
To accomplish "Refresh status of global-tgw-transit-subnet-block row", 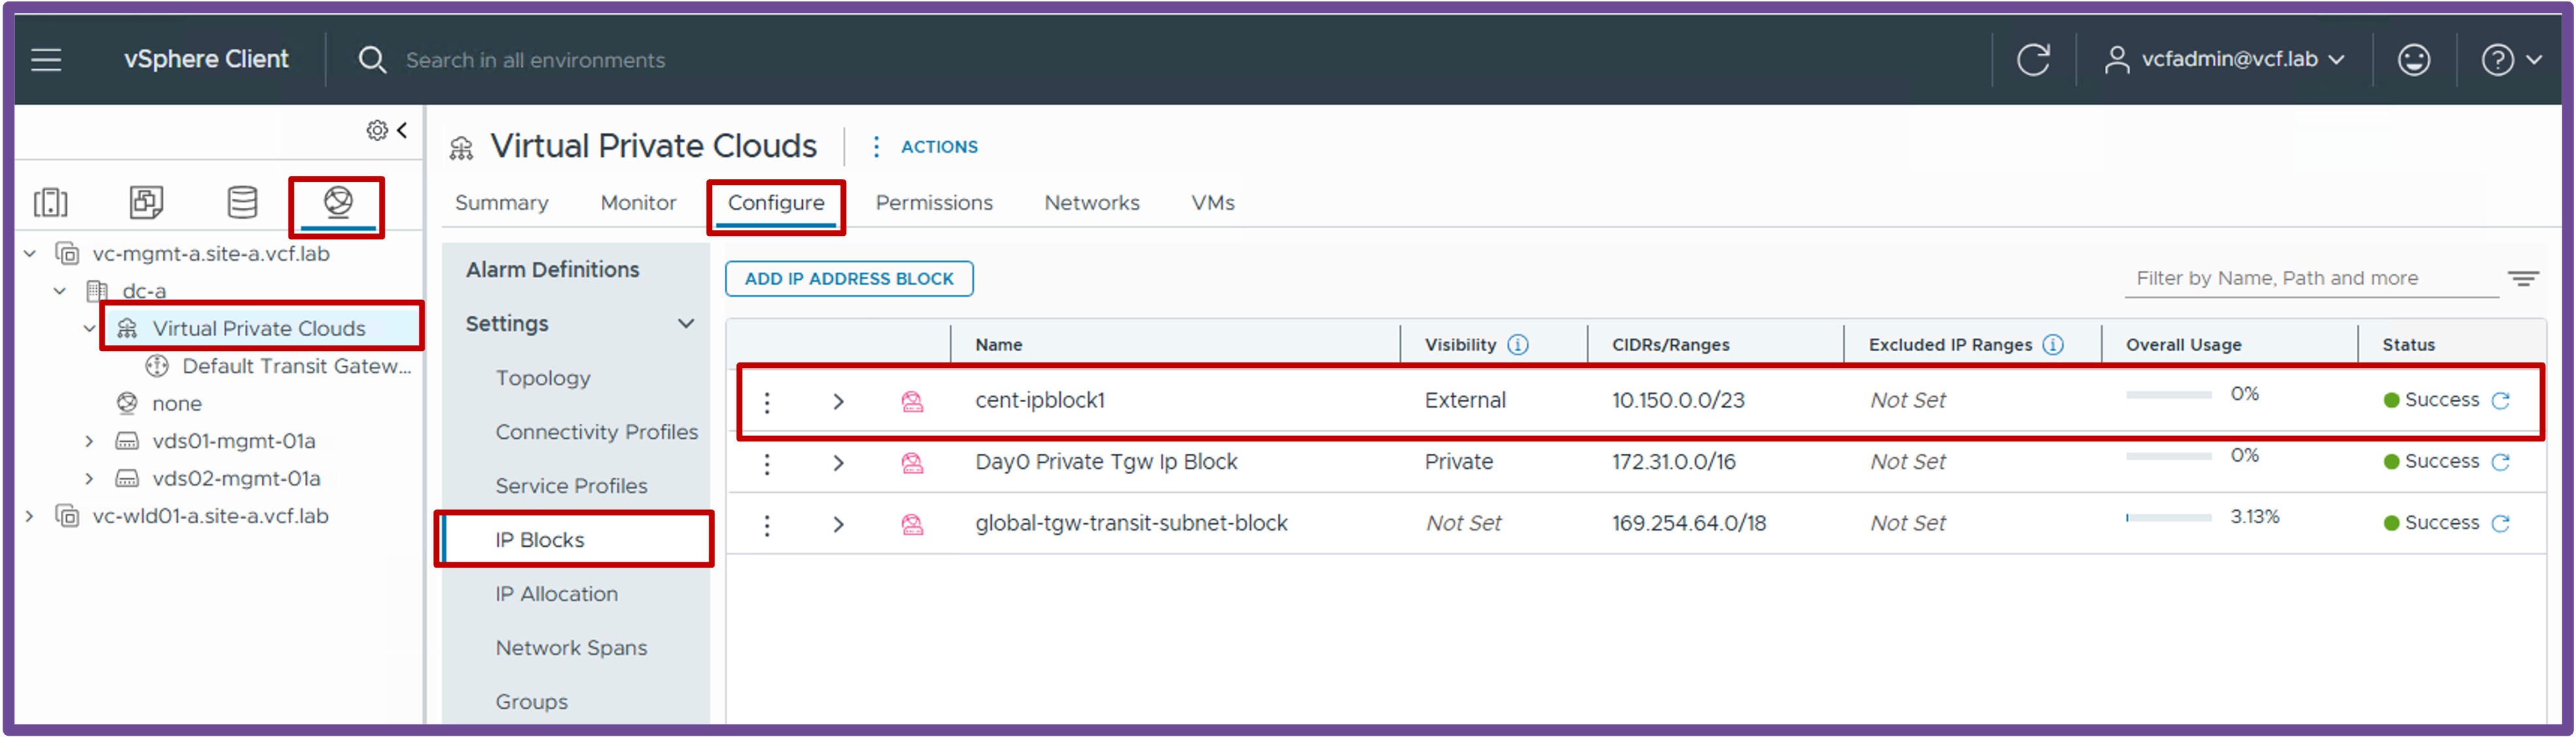I will [2501, 523].
